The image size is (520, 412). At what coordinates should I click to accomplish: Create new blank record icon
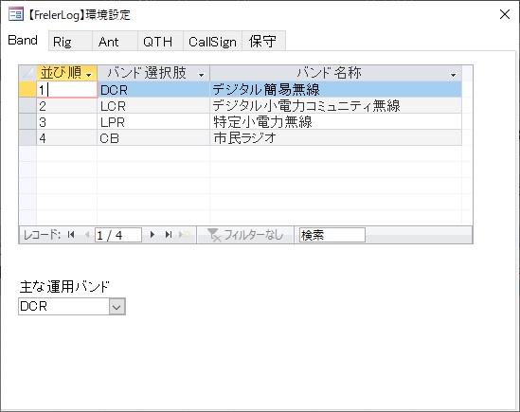(x=185, y=235)
